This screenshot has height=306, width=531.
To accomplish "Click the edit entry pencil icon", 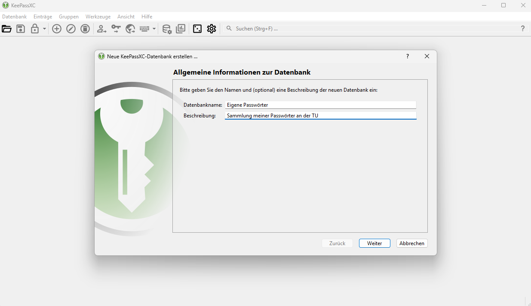I will pos(71,29).
